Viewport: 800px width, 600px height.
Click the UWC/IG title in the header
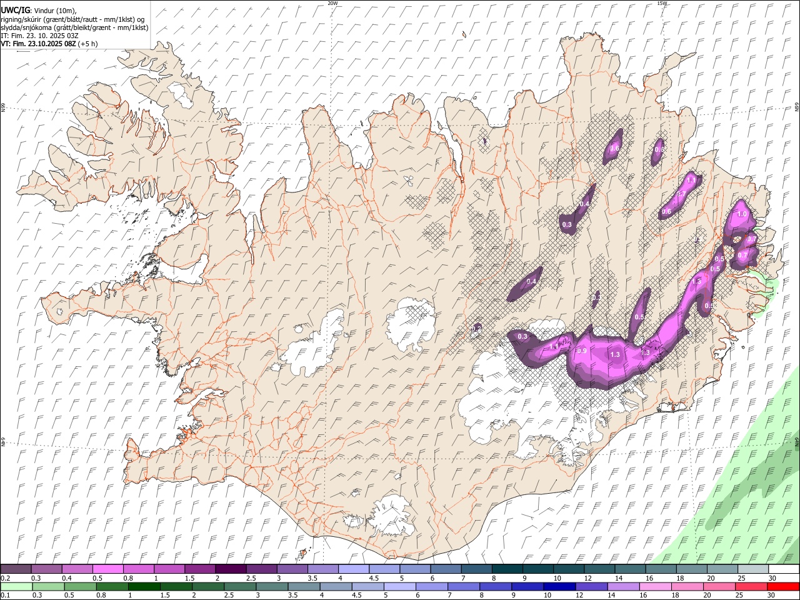pyautogui.click(x=15, y=10)
